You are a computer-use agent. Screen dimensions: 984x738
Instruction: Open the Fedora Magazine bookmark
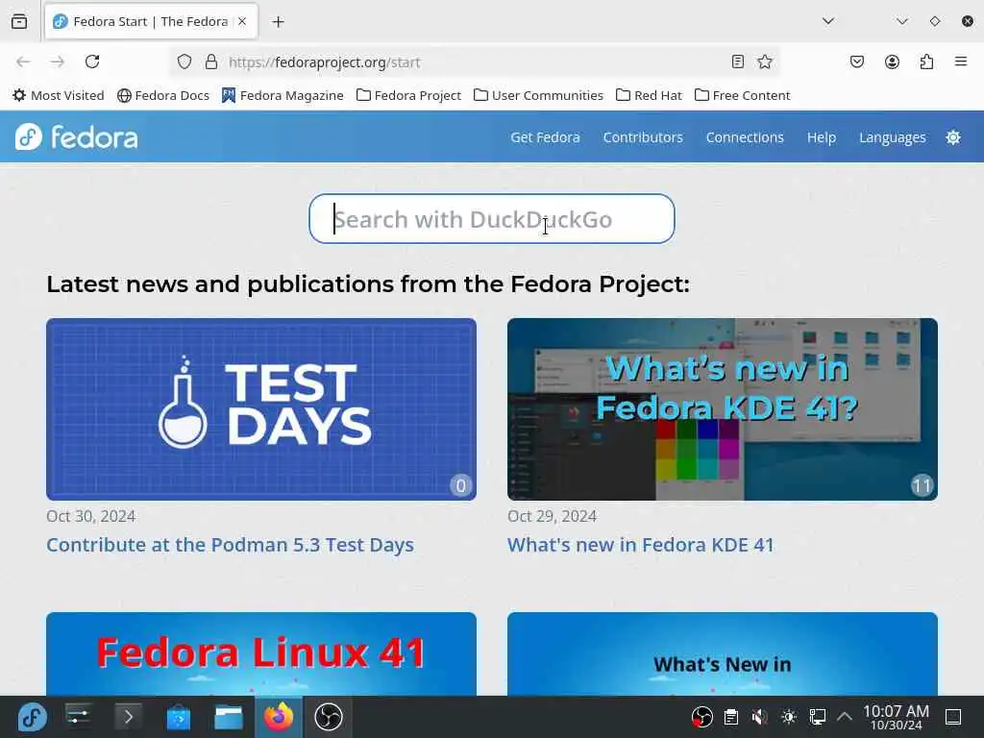click(283, 95)
